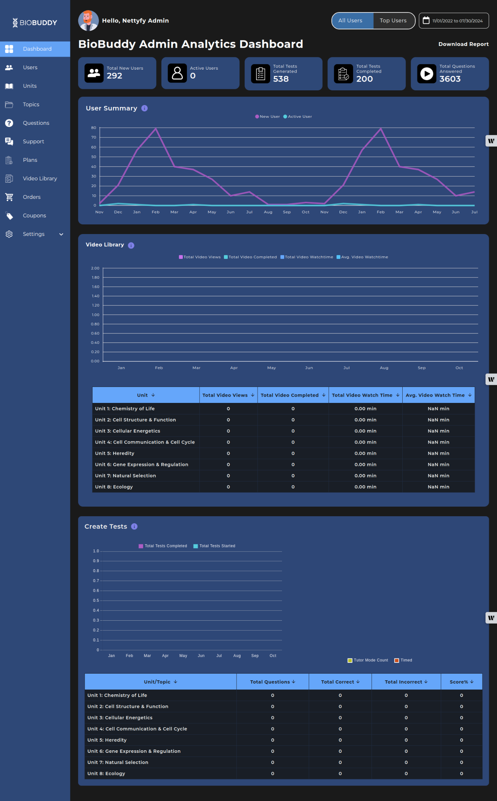Click the Total Tests Completed legend swatch

pyautogui.click(x=141, y=546)
